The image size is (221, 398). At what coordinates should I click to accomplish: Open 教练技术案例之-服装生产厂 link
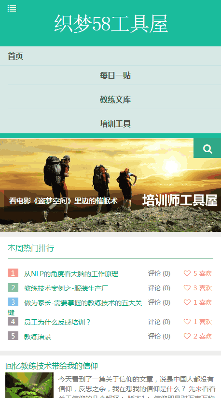[66, 288]
